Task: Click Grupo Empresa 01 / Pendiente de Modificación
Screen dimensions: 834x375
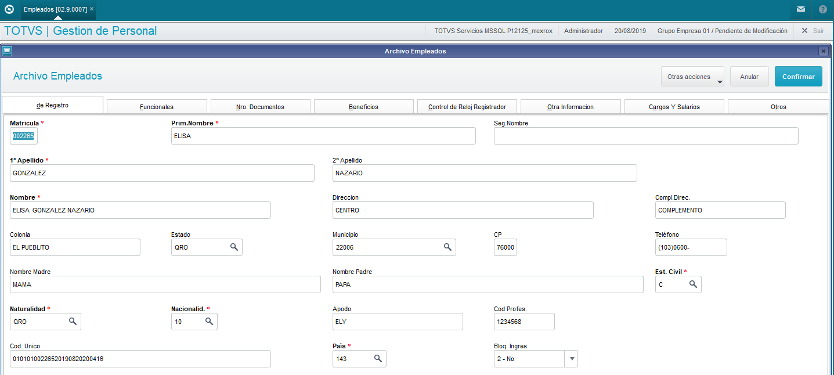Action: point(723,31)
